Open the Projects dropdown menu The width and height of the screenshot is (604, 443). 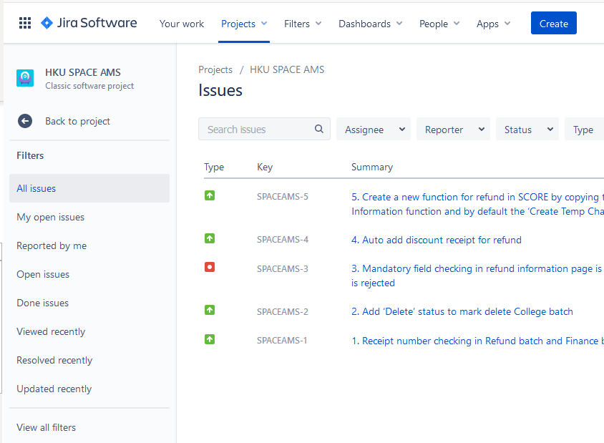pos(244,24)
